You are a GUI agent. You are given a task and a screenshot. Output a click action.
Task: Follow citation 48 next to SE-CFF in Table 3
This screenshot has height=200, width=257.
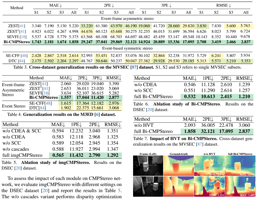click(x=24, y=56)
